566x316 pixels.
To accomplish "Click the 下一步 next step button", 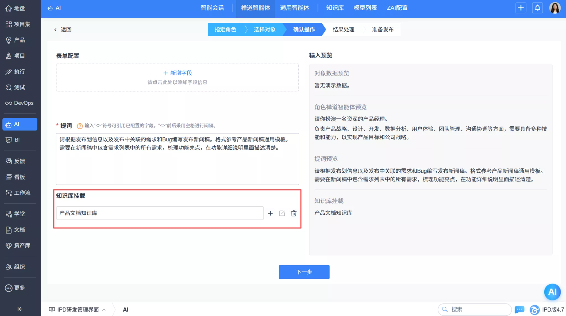I will pos(304,272).
